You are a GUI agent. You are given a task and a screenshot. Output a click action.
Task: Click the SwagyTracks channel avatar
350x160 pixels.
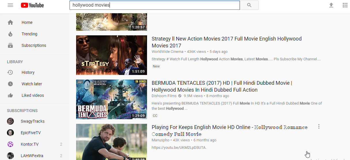coord(10,121)
